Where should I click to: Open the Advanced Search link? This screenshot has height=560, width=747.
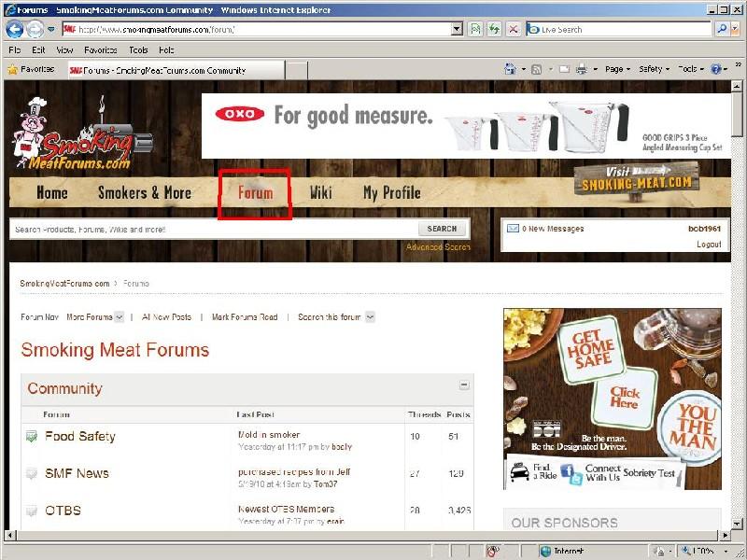coord(438,247)
